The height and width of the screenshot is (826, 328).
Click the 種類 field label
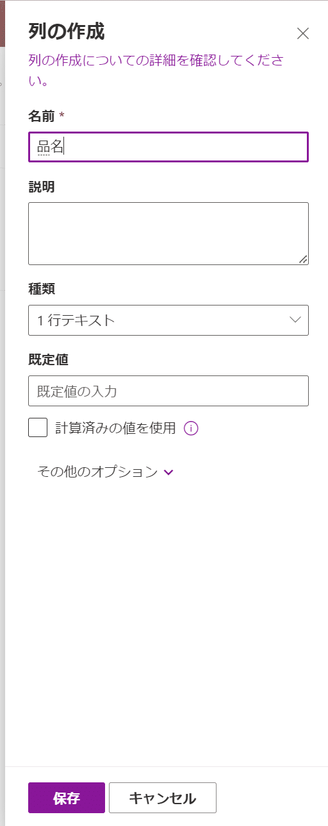42,289
